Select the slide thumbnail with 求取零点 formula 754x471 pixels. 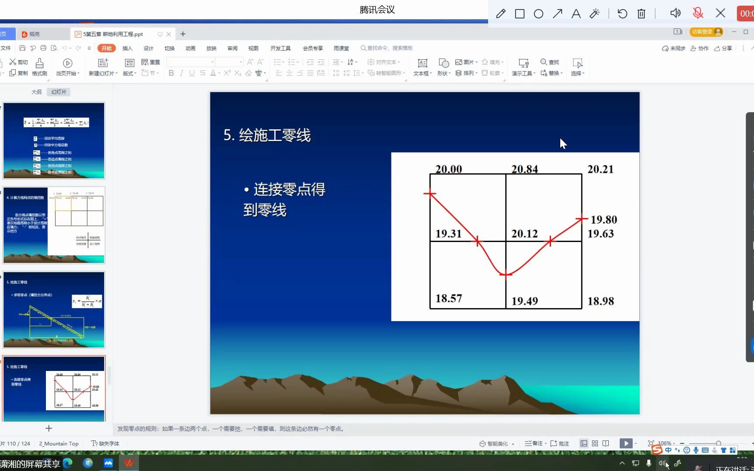pyautogui.click(x=54, y=309)
